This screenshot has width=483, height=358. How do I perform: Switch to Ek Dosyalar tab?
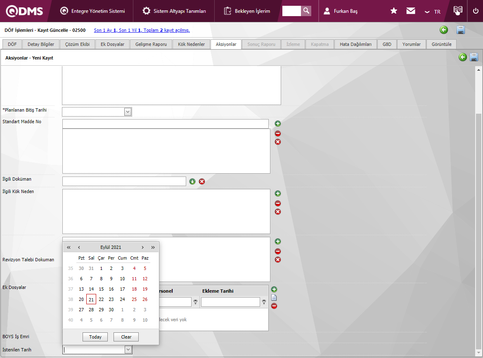[112, 44]
